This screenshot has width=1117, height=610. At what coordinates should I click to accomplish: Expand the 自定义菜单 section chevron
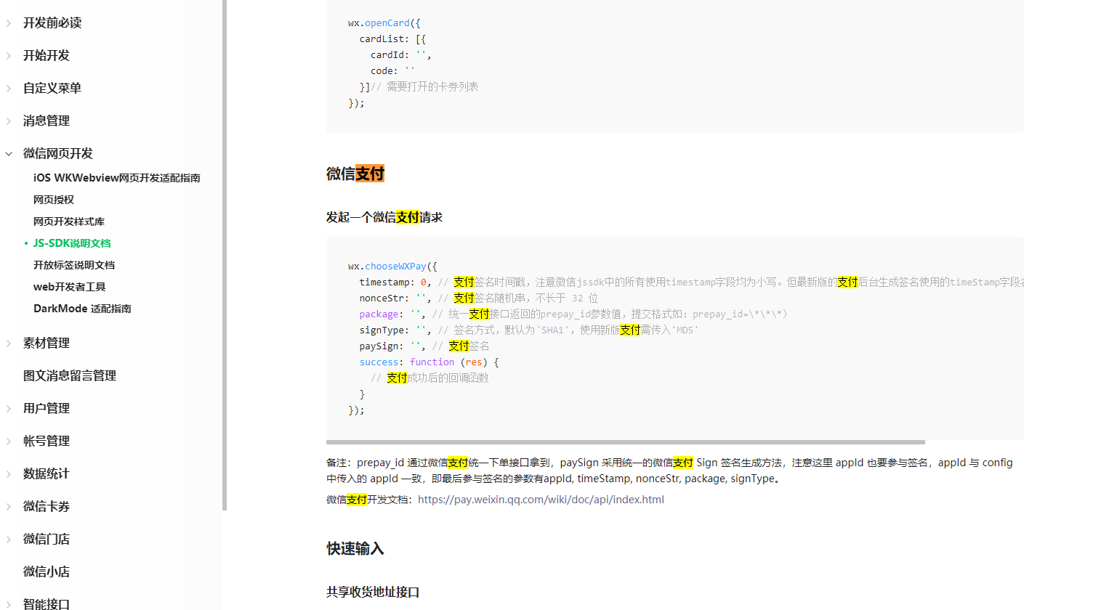[9, 89]
